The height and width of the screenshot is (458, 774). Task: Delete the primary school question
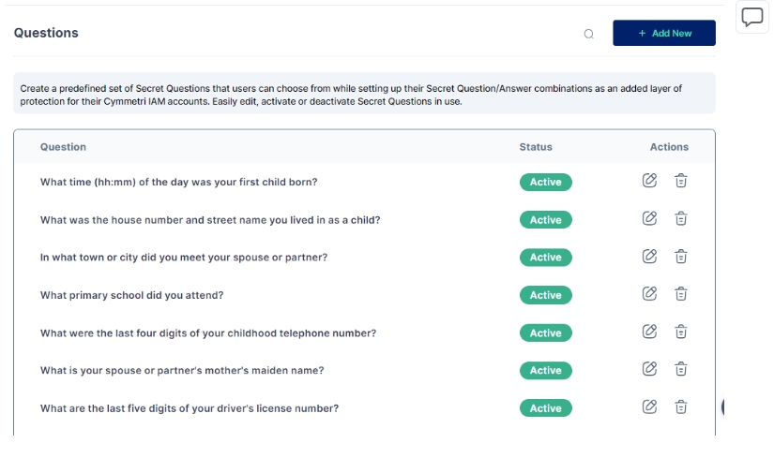(x=681, y=294)
